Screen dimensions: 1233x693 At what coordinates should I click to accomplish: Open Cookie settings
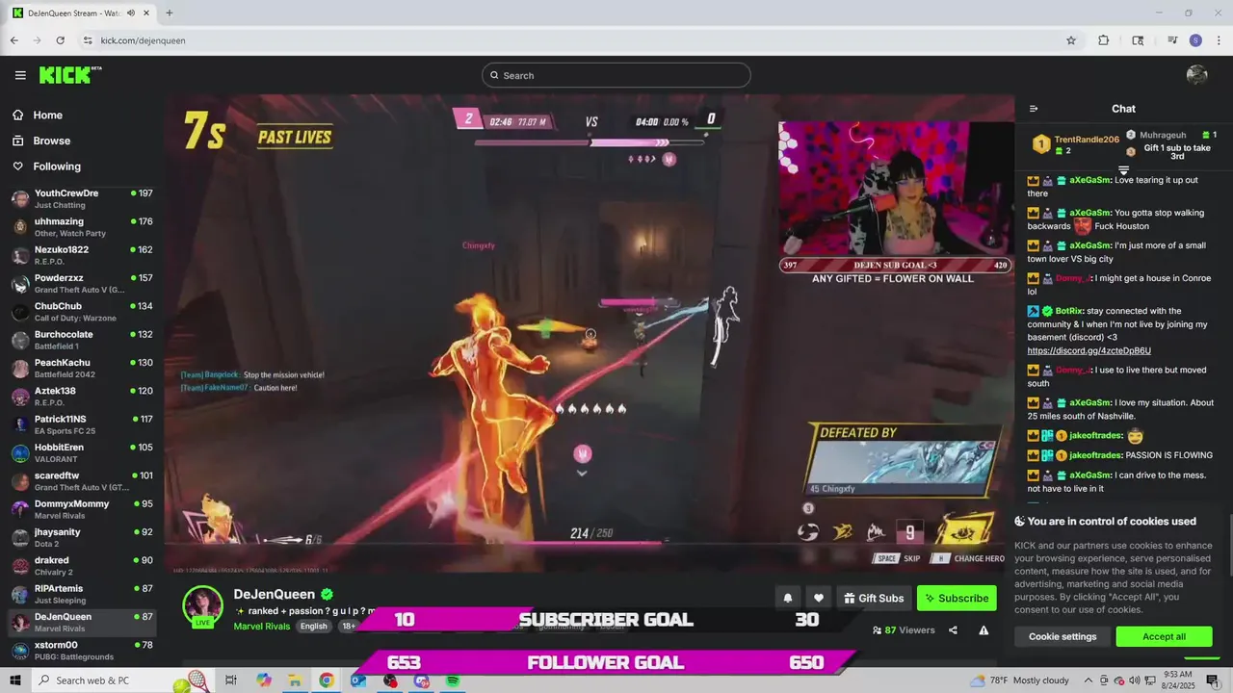point(1062,636)
